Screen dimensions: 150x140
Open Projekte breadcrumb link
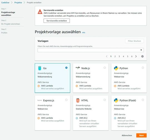pyautogui.click(x=18, y=2)
